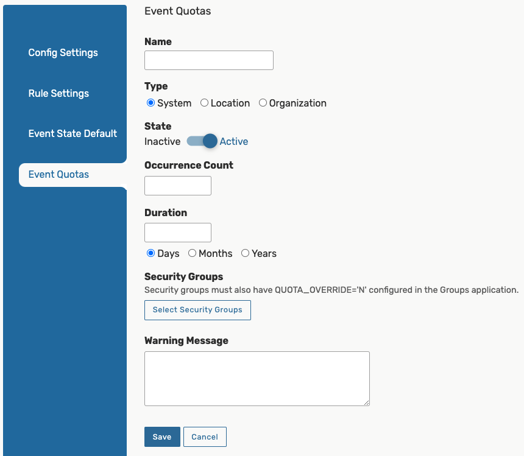Go to the Event State Default tab
Screen dimensions: 524x456
[x=73, y=134]
